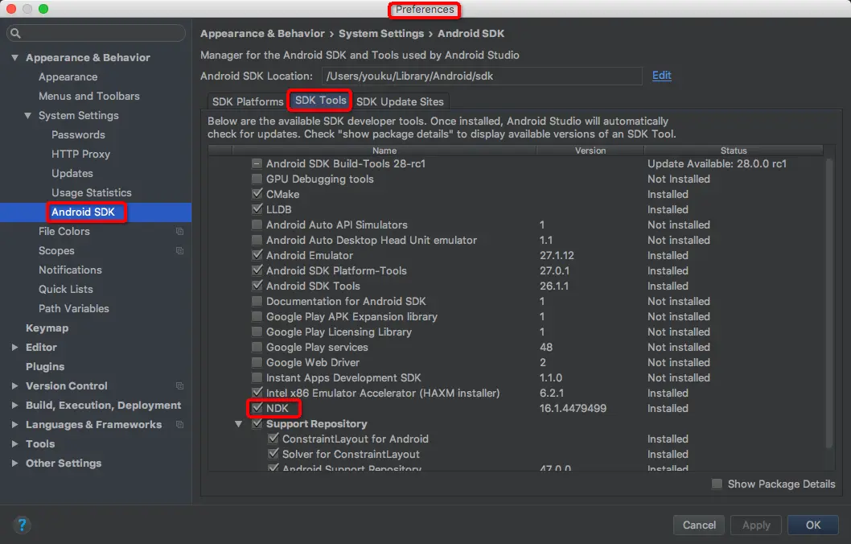Uncheck the CMake checkbox
Viewport: 851px width, 544px height.
click(x=257, y=194)
